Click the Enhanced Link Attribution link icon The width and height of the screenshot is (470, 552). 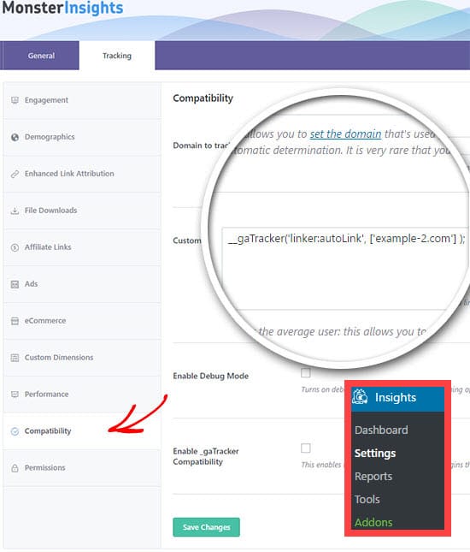coord(15,174)
